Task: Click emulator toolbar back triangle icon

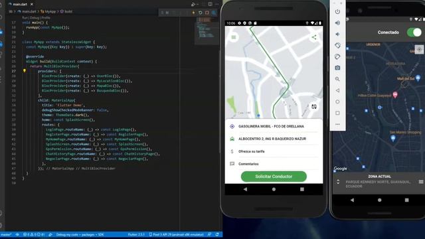Action: click(x=337, y=90)
